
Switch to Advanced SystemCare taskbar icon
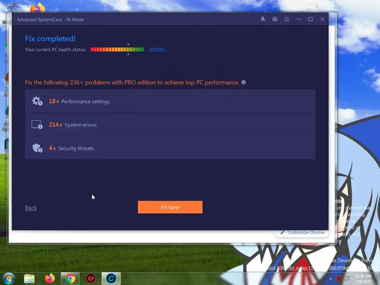pyautogui.click(x=111, y=279)
